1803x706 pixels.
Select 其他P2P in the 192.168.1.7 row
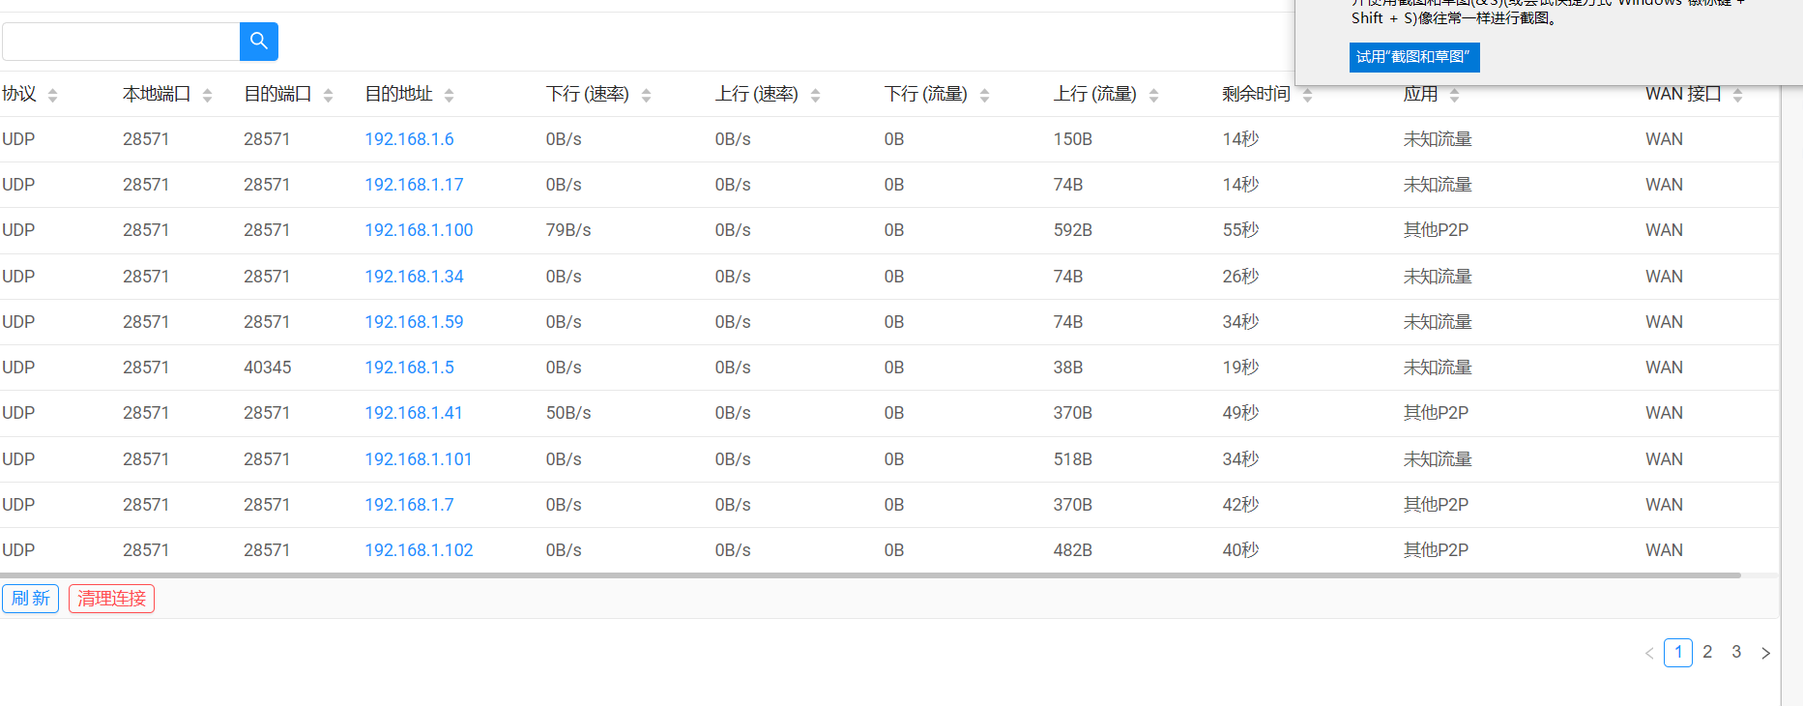[x=1436, y=505]
